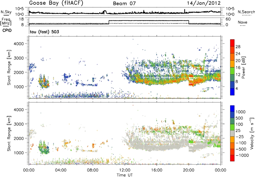Click the '25' label on velocity colorbar

[x=238, y=131]
